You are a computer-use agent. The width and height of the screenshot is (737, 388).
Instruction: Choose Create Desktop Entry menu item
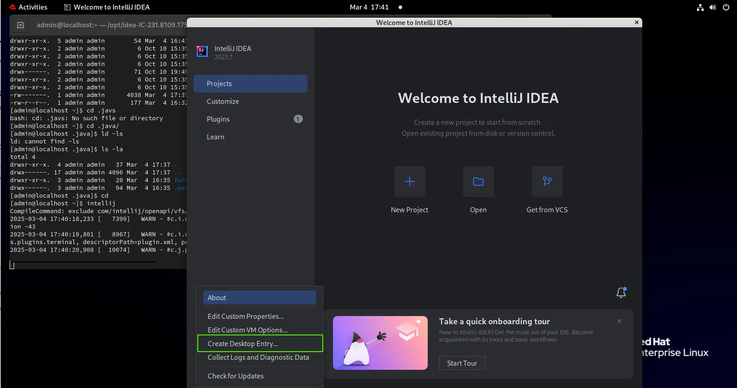tap(260, 344)
